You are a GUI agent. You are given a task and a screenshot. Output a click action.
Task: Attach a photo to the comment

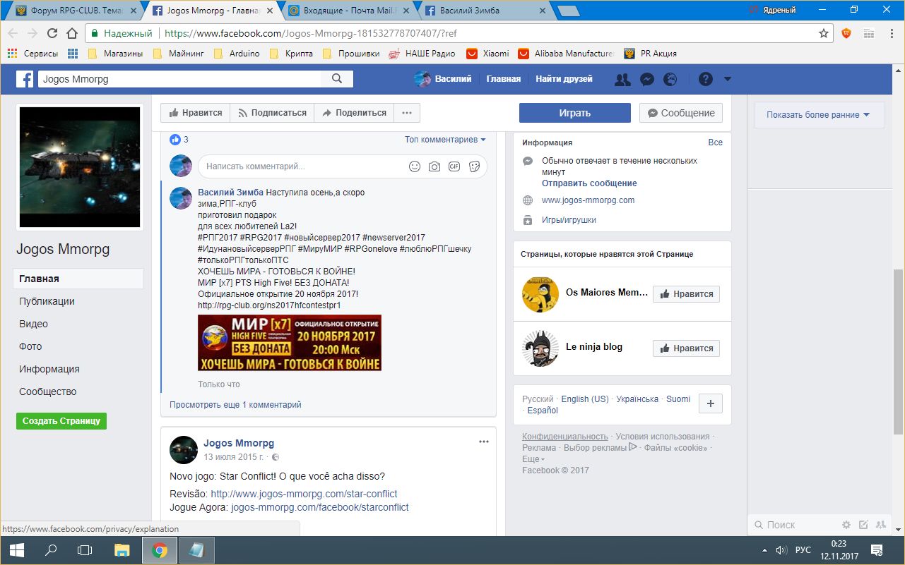click(434, 166)
